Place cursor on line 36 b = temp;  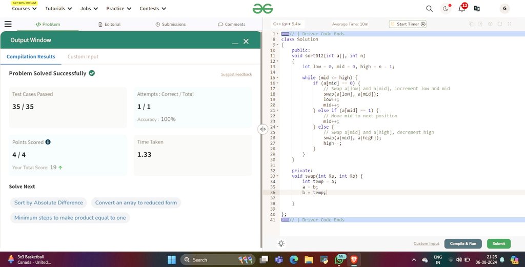(x=314, y=192)
